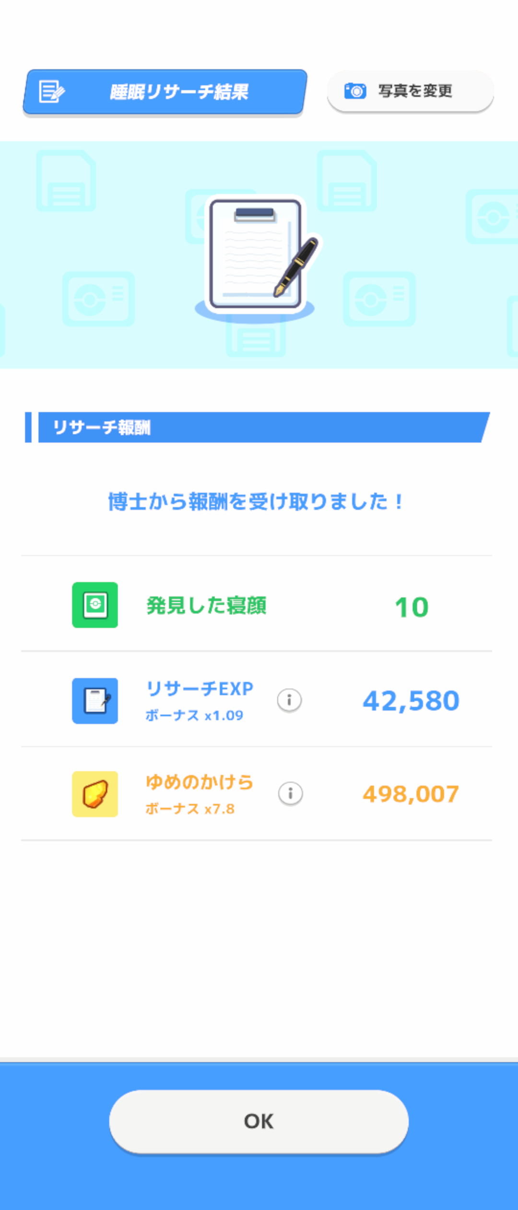This screenshot has width=518, height=1210.
Task: Open the Research EXP info icon
Action: pyautogui.click(x=289, y=701)
